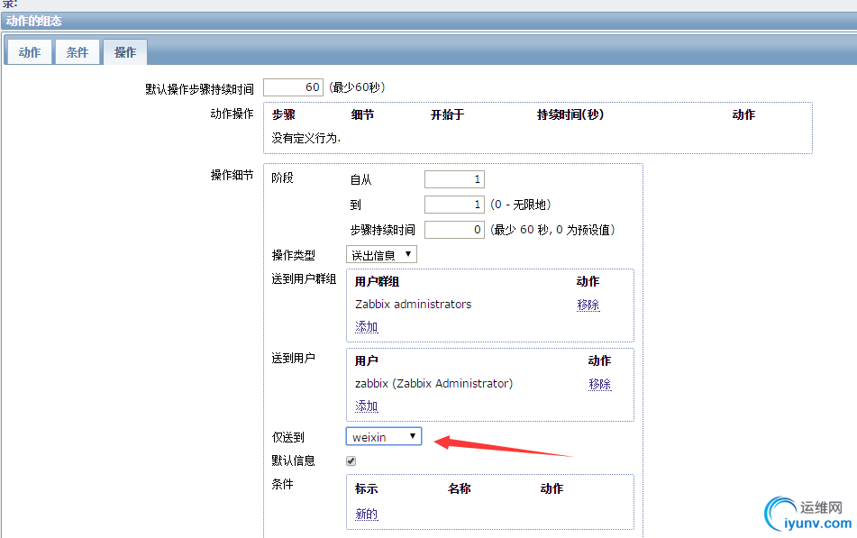Click the 到 step number field
The width and height of the screenshot is (857, 538).
(454, 205)
